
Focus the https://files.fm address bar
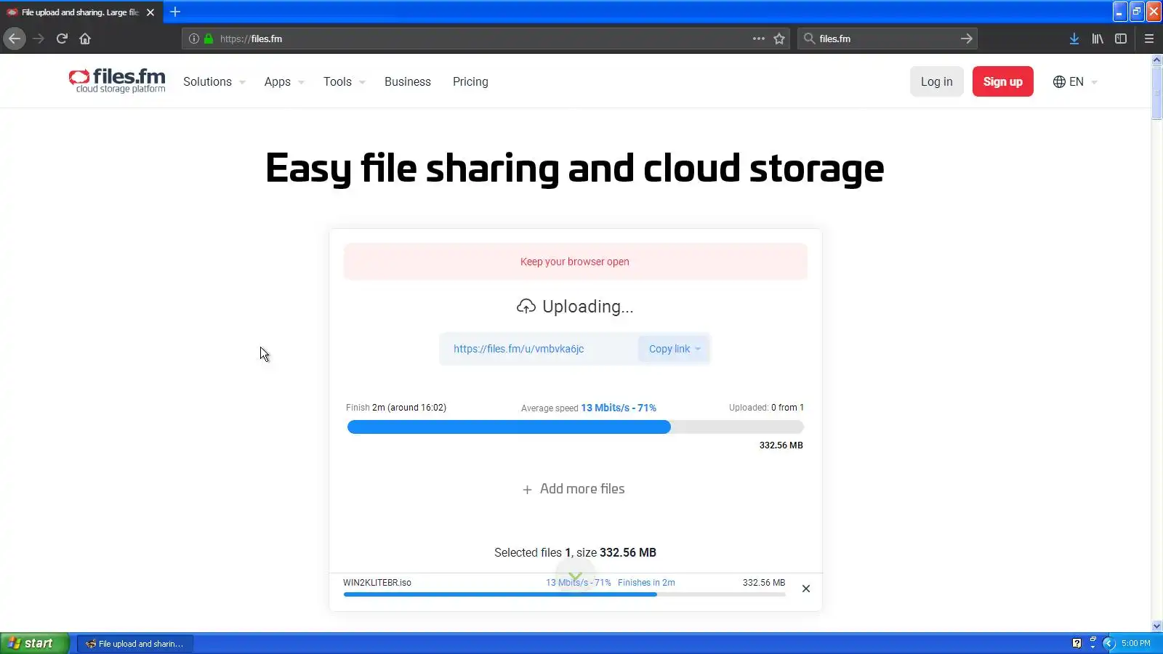pyautogui.click(x=484, y=39)
